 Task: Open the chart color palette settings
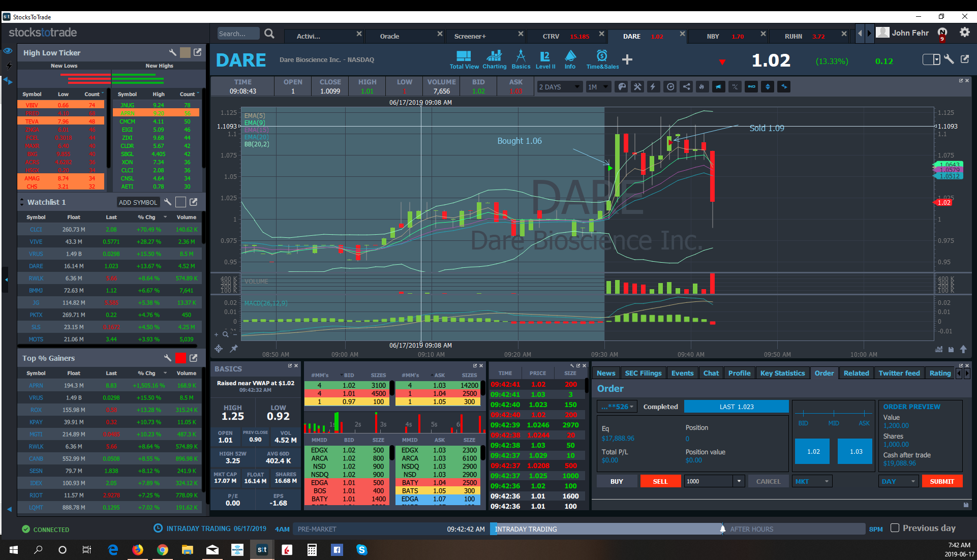click(x=622, y=87)
